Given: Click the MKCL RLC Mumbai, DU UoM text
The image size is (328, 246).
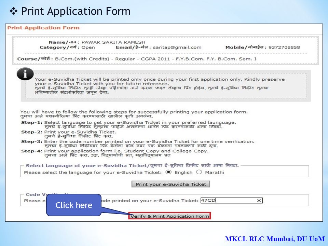Looking at the screenshot, I should 275,239.
